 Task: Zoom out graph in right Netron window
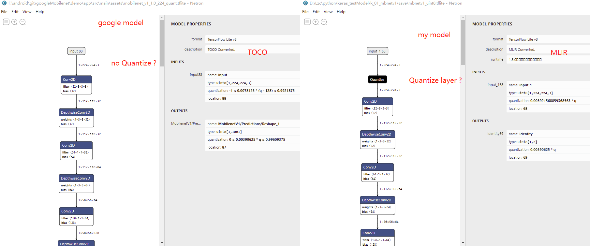click(324, 22)
